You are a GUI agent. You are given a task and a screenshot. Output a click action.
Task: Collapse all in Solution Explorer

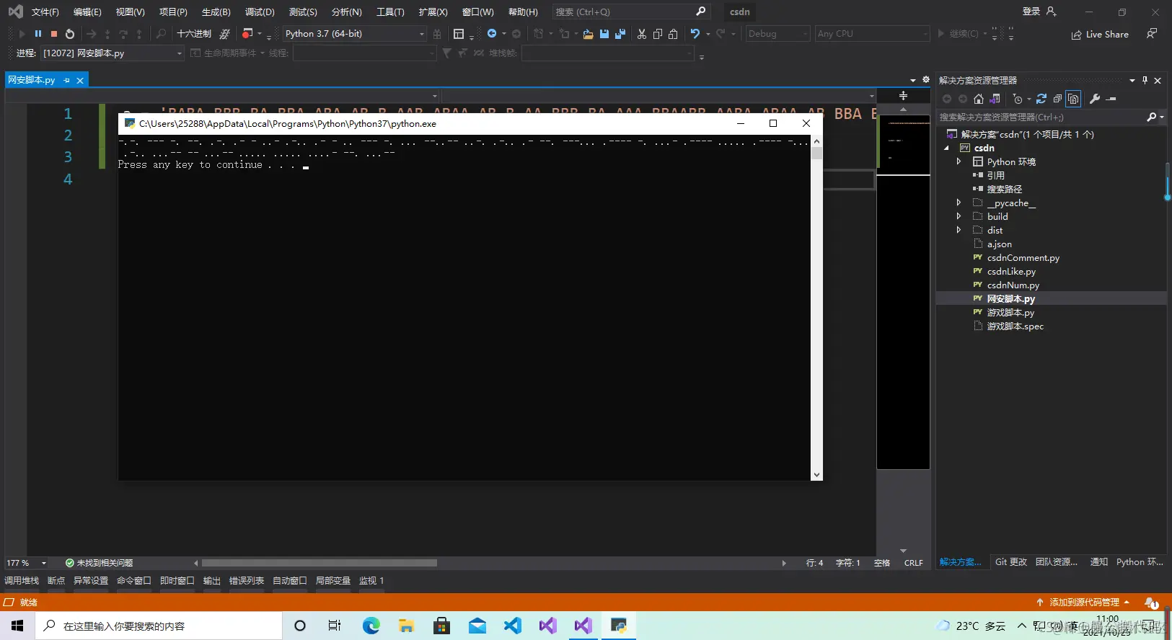1057,99
